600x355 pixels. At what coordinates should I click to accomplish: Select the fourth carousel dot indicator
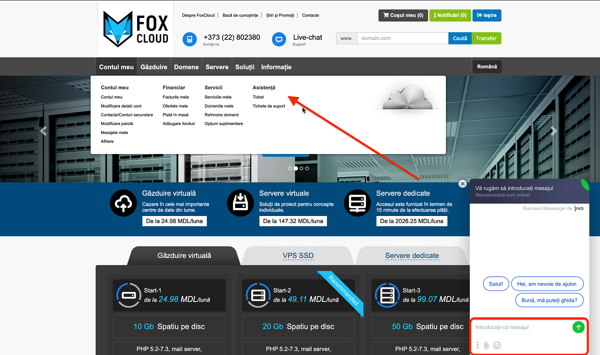pyautogui.click(x=307, y=168)
